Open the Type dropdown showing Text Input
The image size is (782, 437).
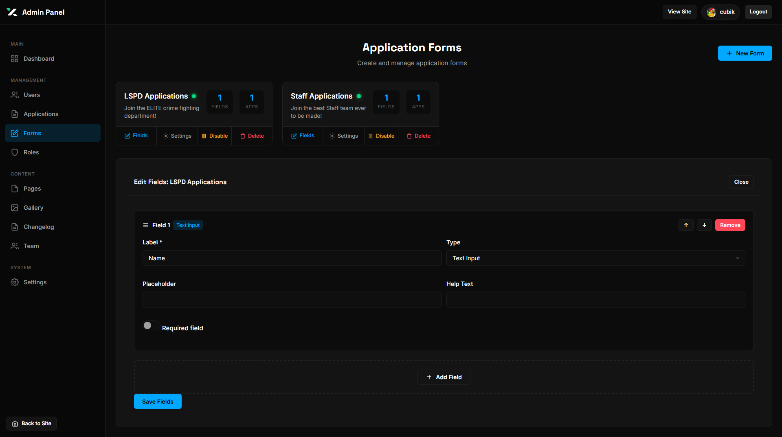[x=596, y=258]
